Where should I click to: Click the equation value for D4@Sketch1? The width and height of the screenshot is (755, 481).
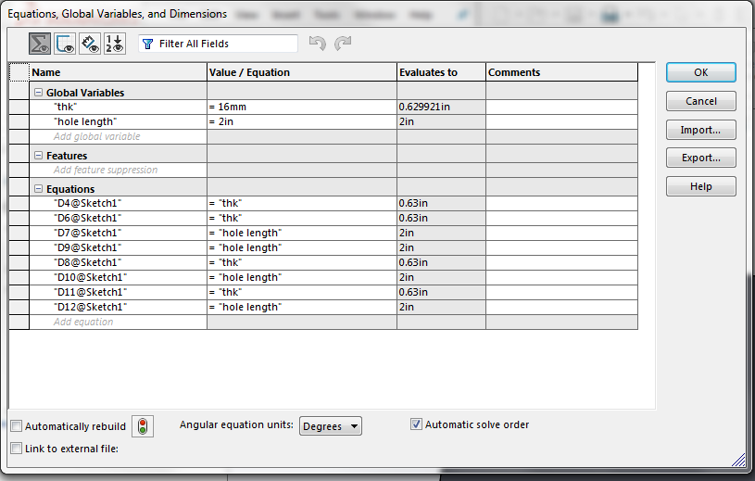pyautogui.click(x=302, y=203)
